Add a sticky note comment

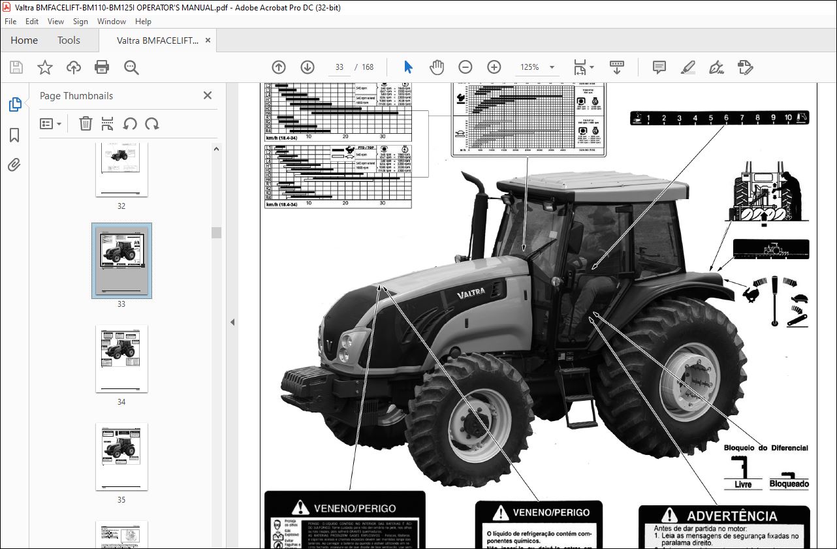coord(659,67)
